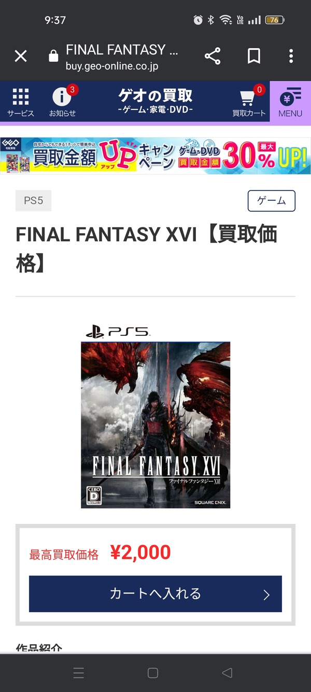
Task: Tap the share icon in browser bar
Action: pyautogui.click(x=213, y=56)
